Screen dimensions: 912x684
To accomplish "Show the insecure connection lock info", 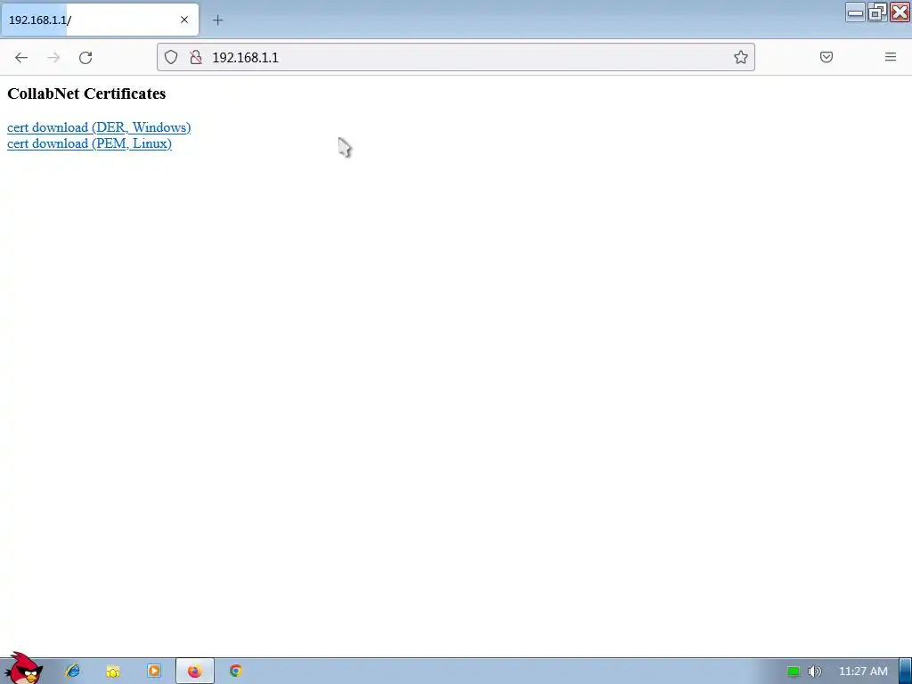I will point(196,57).
